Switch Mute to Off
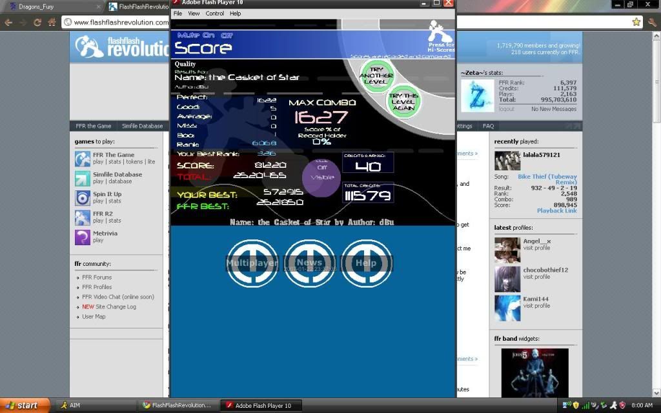The height and width of the screenshot is (413, 661). tap(227, 35)
